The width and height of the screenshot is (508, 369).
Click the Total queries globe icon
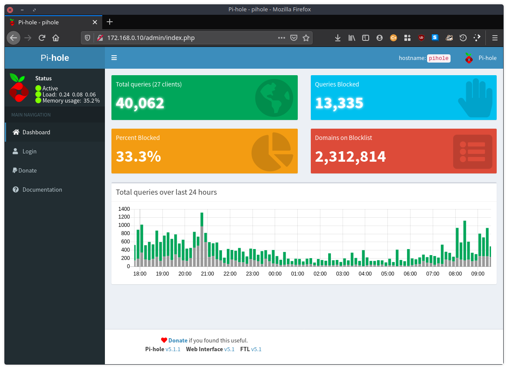click(x=274, y=98)
